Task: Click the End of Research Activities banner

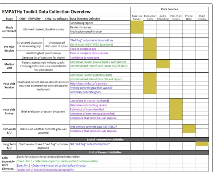Action: pyautogui.click(x=105, y=152)
